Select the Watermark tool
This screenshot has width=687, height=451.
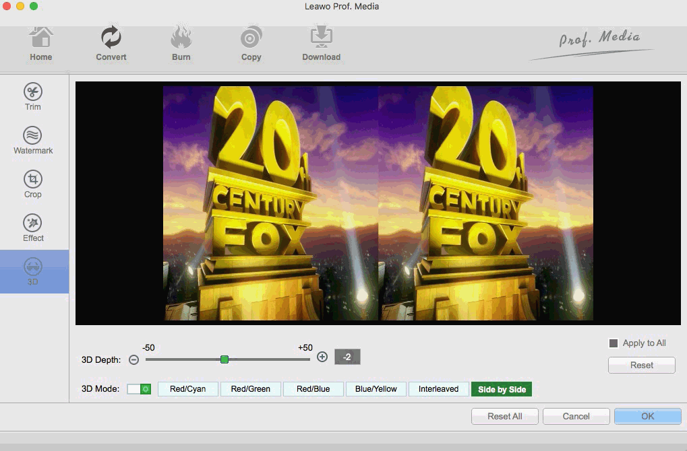pos(33,141)
